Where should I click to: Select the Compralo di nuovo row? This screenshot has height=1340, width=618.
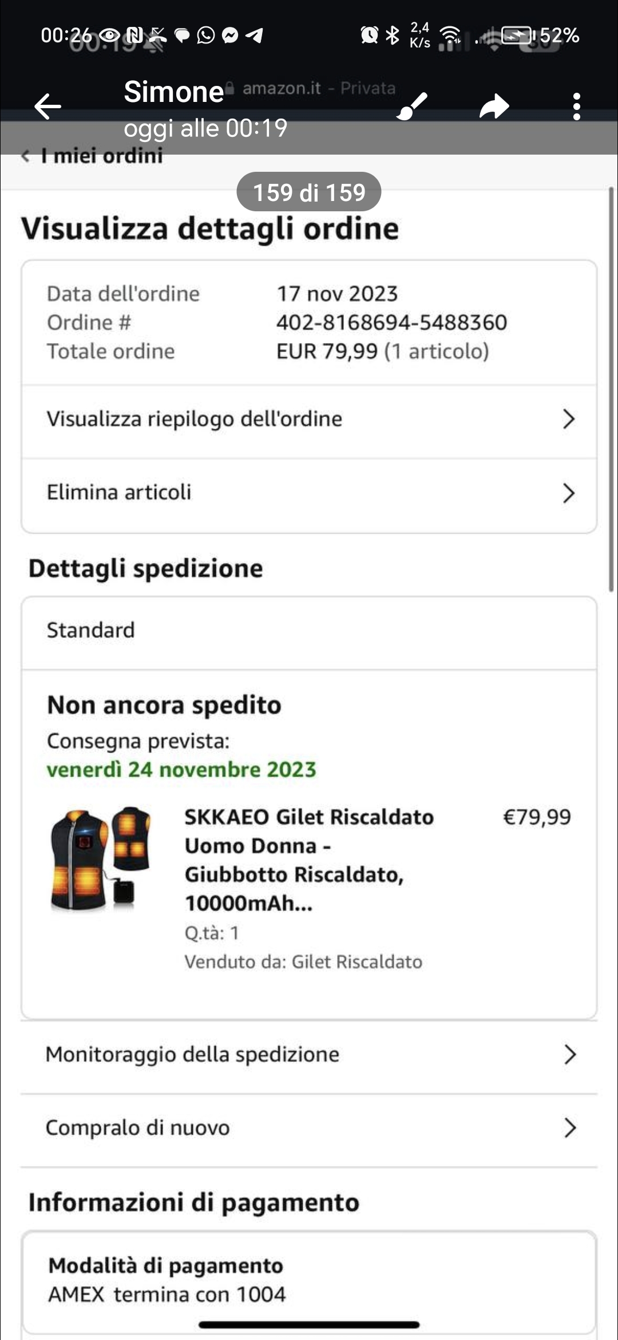[x=309, y=1128]
